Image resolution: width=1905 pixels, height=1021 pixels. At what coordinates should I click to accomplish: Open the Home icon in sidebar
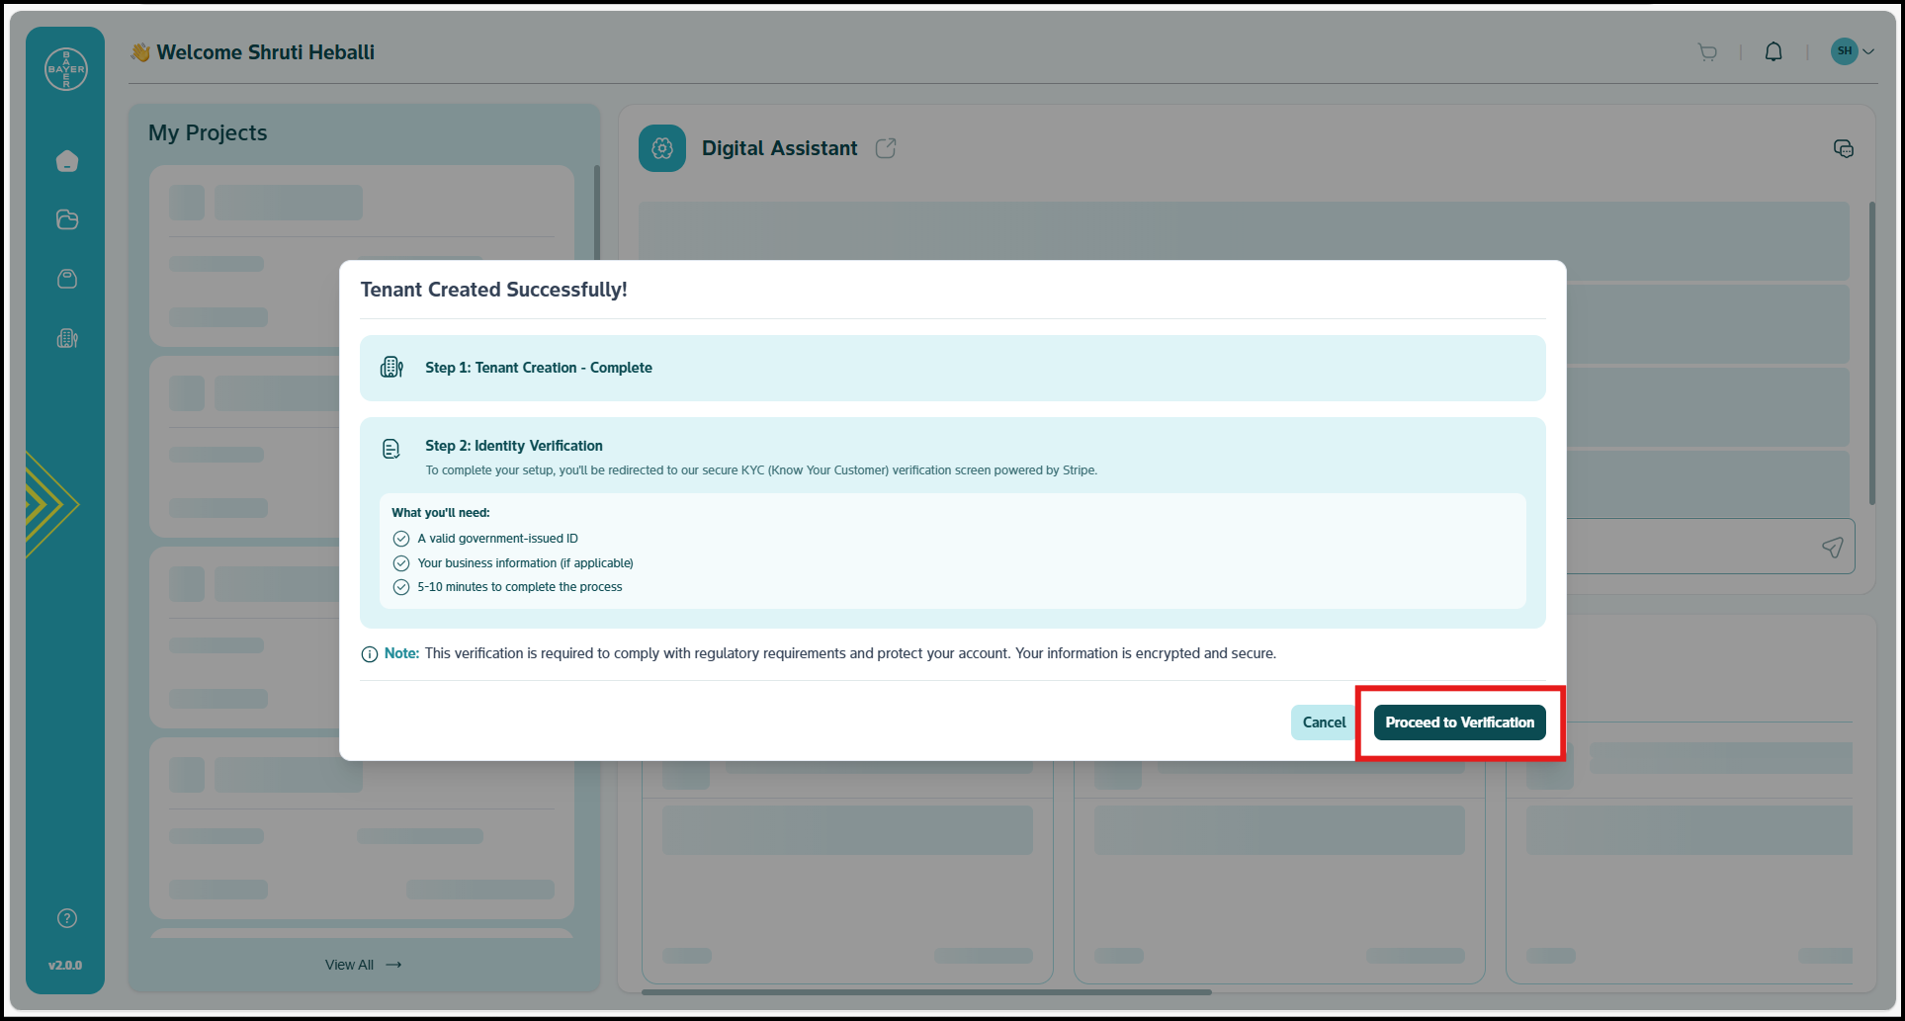point(67,161)
